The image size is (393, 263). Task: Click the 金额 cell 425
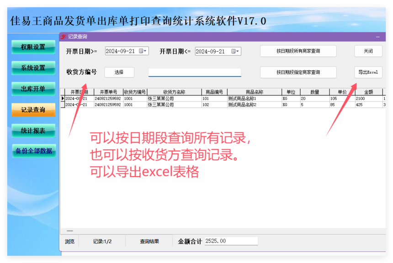coord(369,105)
